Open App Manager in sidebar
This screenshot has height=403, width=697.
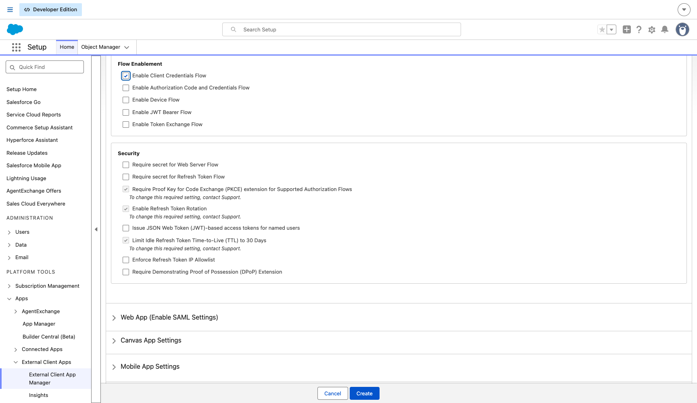pyautogui.click(x=39, y=324)
